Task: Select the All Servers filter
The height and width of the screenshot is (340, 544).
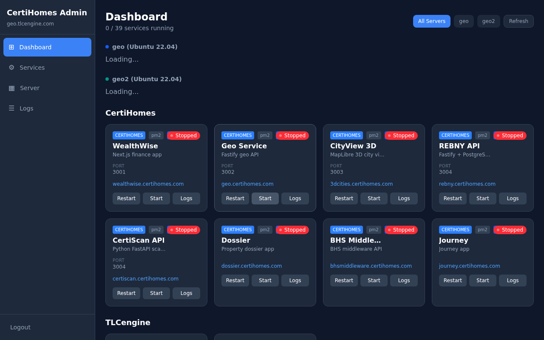Action: click(x=431, y=21)
